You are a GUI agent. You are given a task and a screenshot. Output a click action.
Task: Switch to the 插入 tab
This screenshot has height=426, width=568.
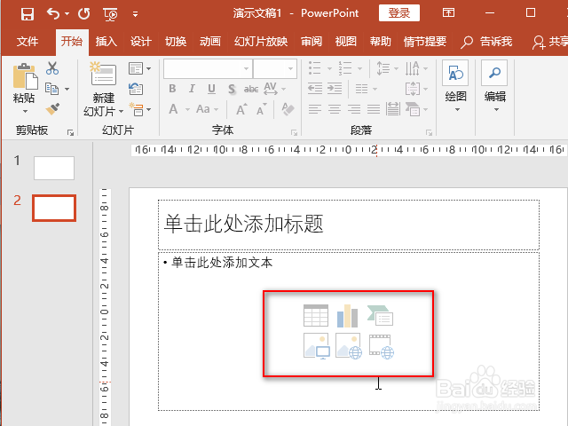click(106, 42)
